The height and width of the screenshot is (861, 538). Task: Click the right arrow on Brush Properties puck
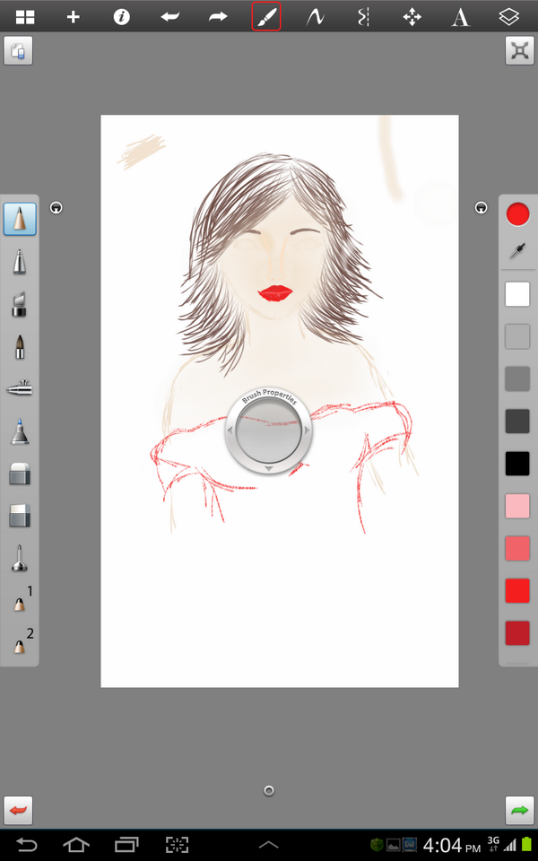point(307,430)
